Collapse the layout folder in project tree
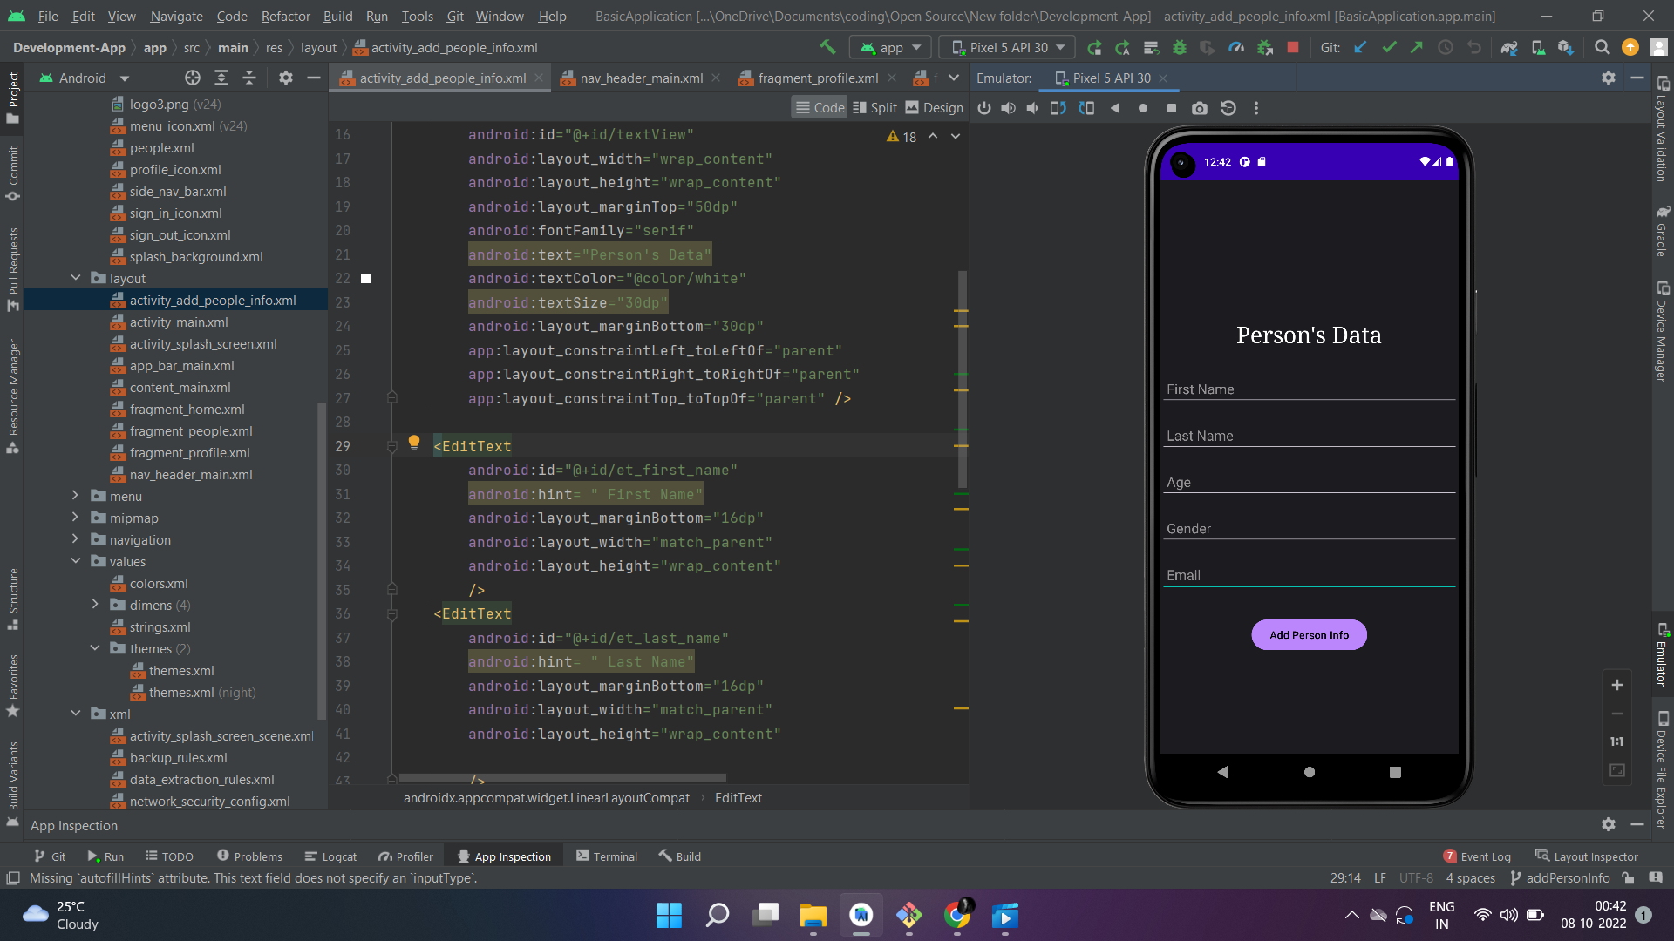 click(76, 278)
